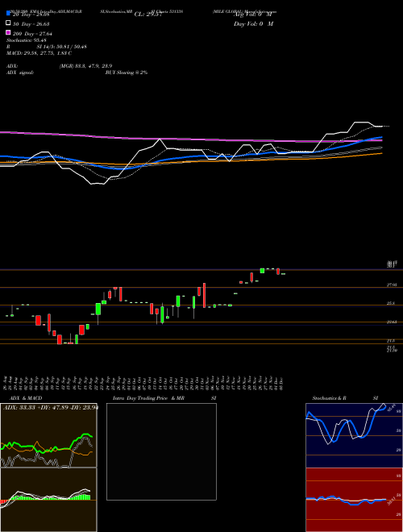Select the '50 Day = 26.68' legend text
Image resolution: width=403 pixels, height=532 pixels.
[x=31, y=24]
